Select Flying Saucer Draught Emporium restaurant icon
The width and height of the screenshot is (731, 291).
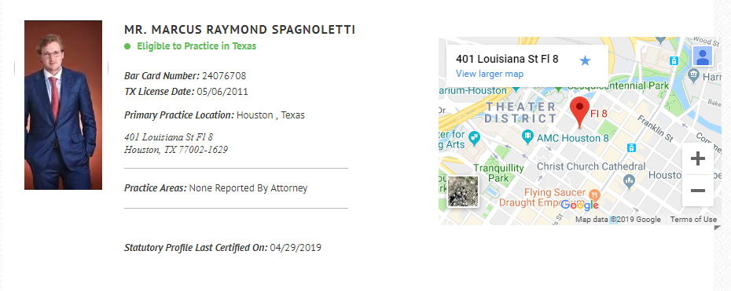[594, 195]
